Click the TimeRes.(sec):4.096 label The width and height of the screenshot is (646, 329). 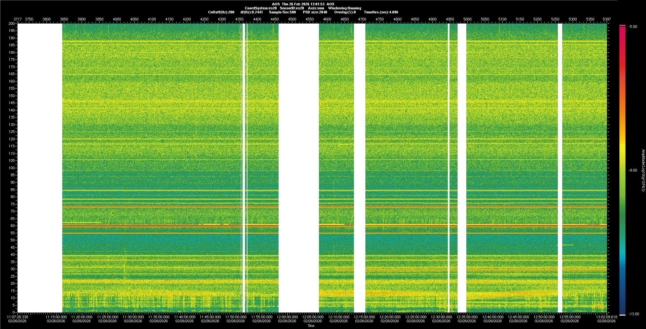pos(381,12)
